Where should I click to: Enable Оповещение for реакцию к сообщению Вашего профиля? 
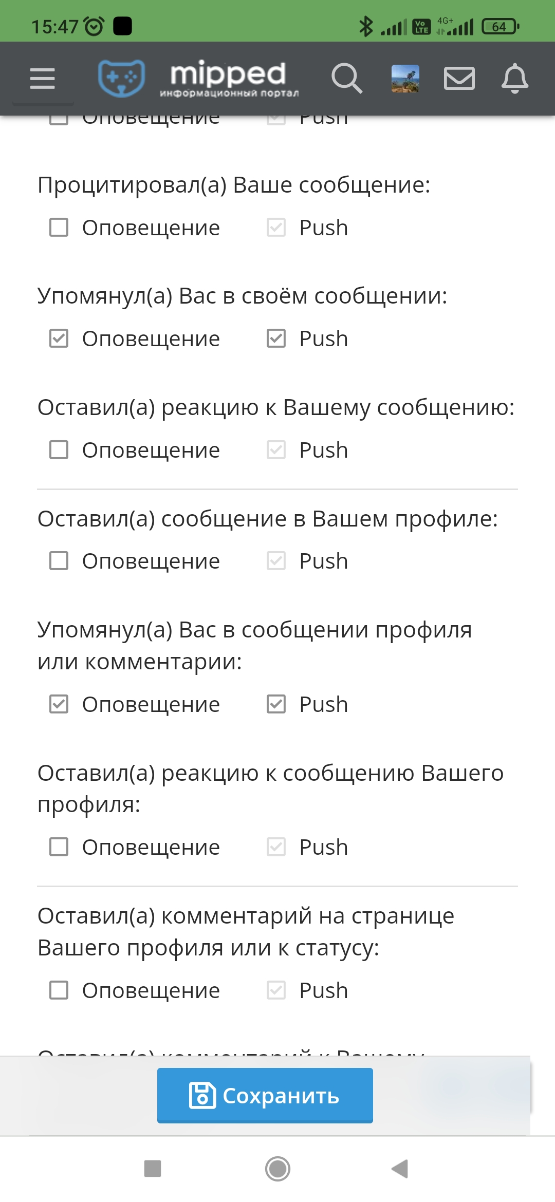coord(59,847)
